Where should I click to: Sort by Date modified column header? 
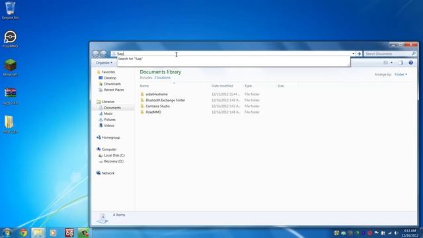[x=222, y=86]
